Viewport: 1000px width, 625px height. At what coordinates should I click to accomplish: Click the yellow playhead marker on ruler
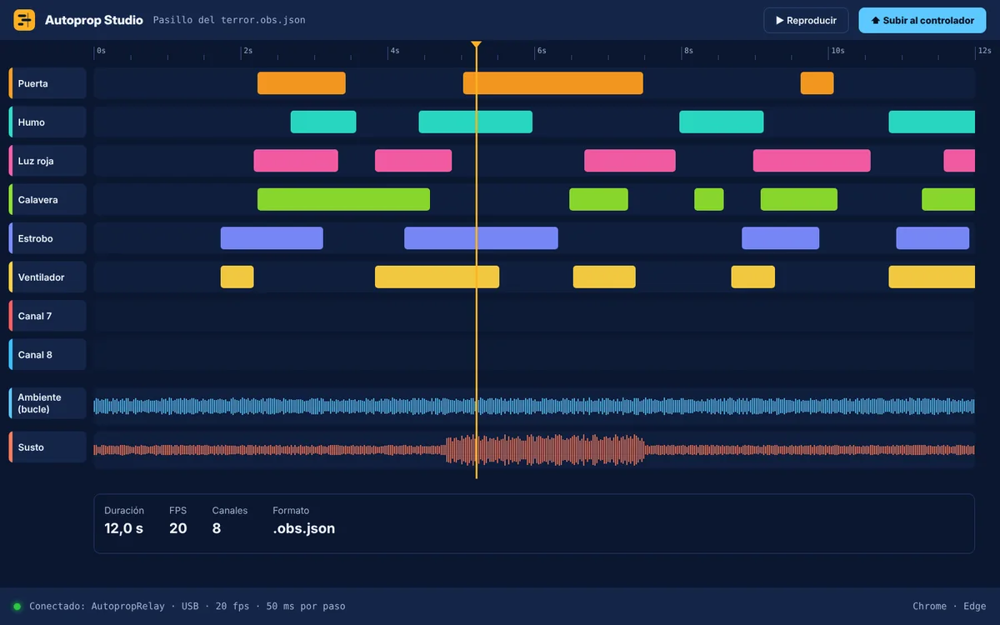coord(476,44)
